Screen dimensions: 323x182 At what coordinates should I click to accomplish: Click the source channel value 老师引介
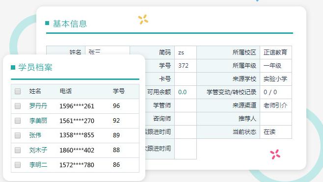[x=275, y=105]
